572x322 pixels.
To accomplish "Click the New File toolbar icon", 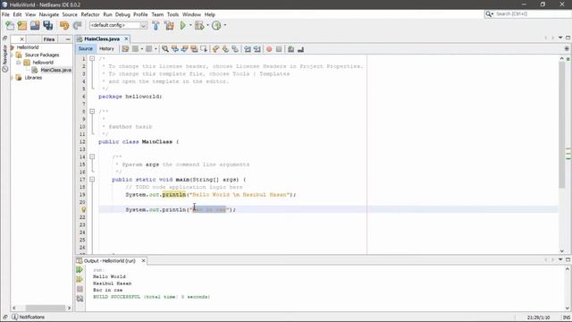I will click(x=10, y=25).
